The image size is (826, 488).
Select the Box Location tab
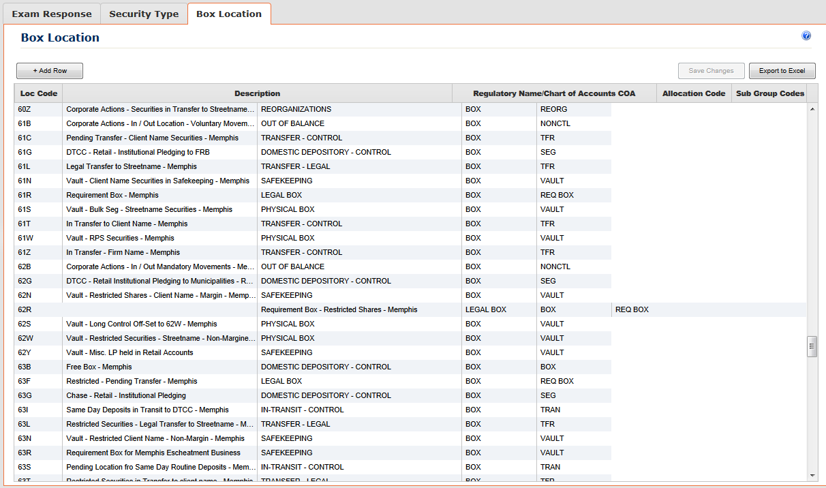229,14
